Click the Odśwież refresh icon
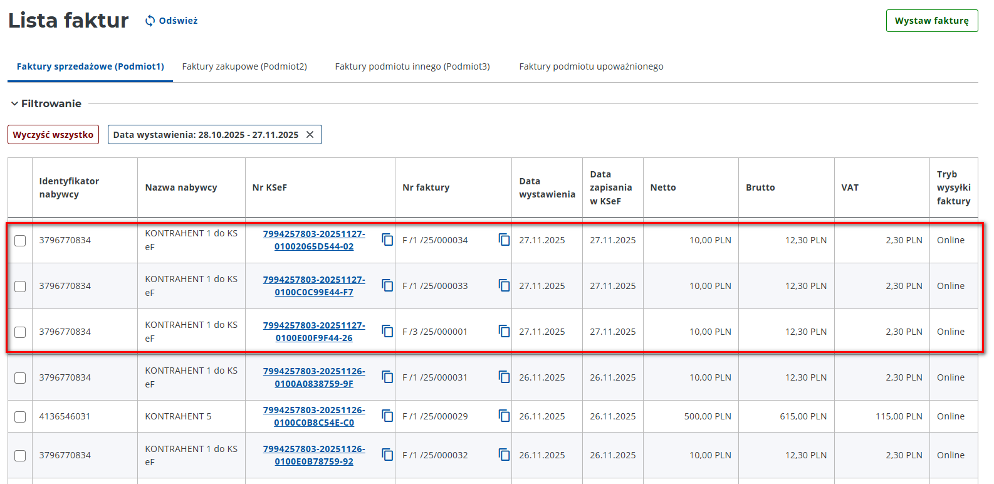The image size is (994, 484). point(150,21)
